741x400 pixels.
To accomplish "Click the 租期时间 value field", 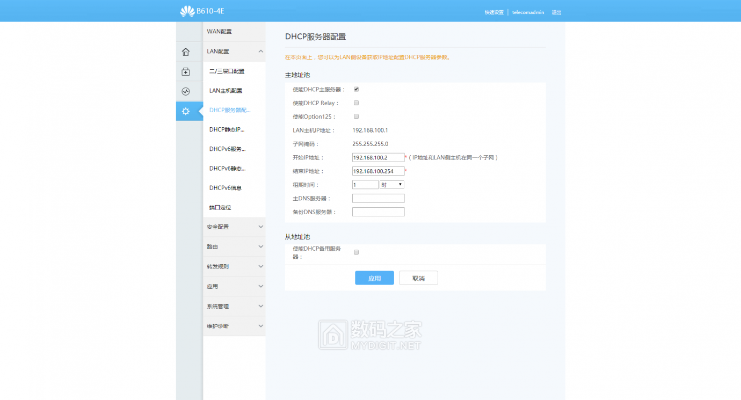I will click(365, 185).
